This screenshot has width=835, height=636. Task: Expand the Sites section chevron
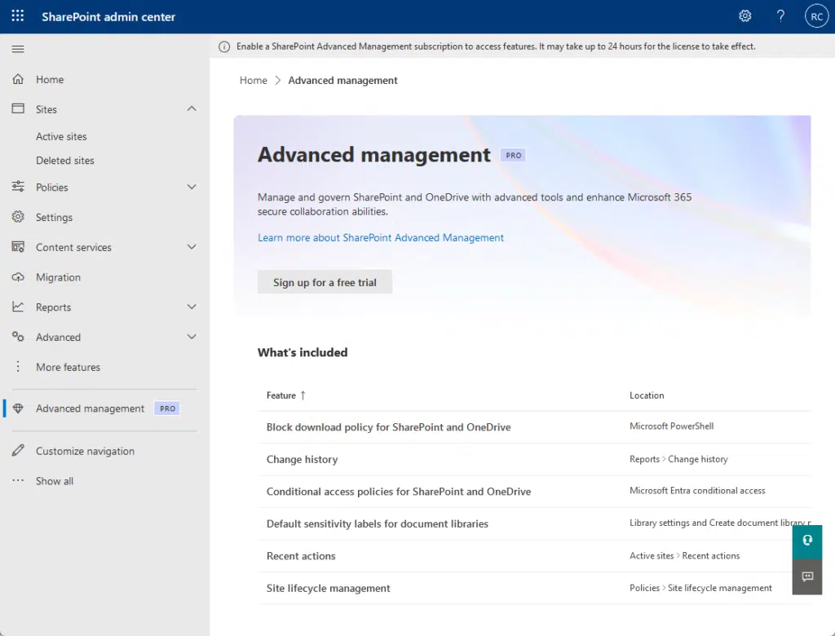[192, 108]
